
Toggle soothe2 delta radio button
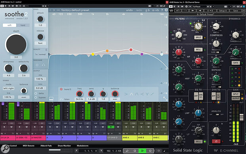pyautogui.click(x=36, y=93)
